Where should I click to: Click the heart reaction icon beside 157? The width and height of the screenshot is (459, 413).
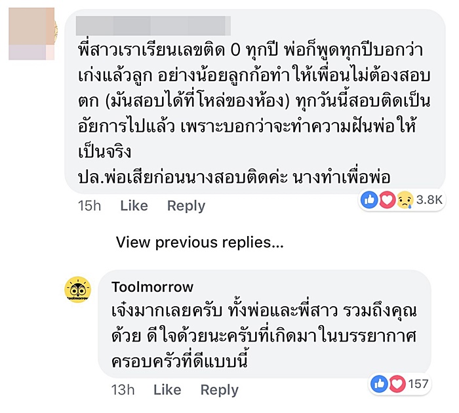click(396, 383)
